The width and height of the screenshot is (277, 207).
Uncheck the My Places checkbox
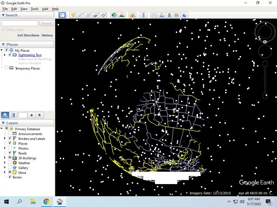point(6,50)
